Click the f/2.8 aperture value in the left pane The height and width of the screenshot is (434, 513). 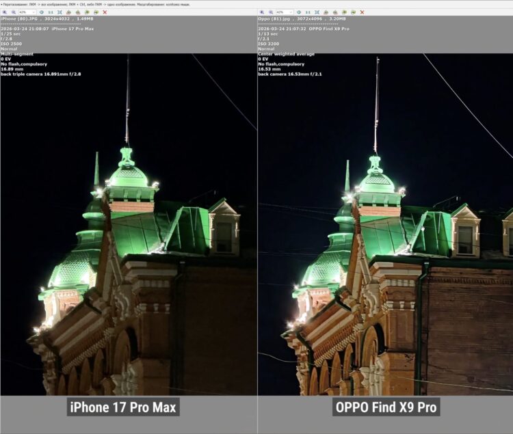6,38
